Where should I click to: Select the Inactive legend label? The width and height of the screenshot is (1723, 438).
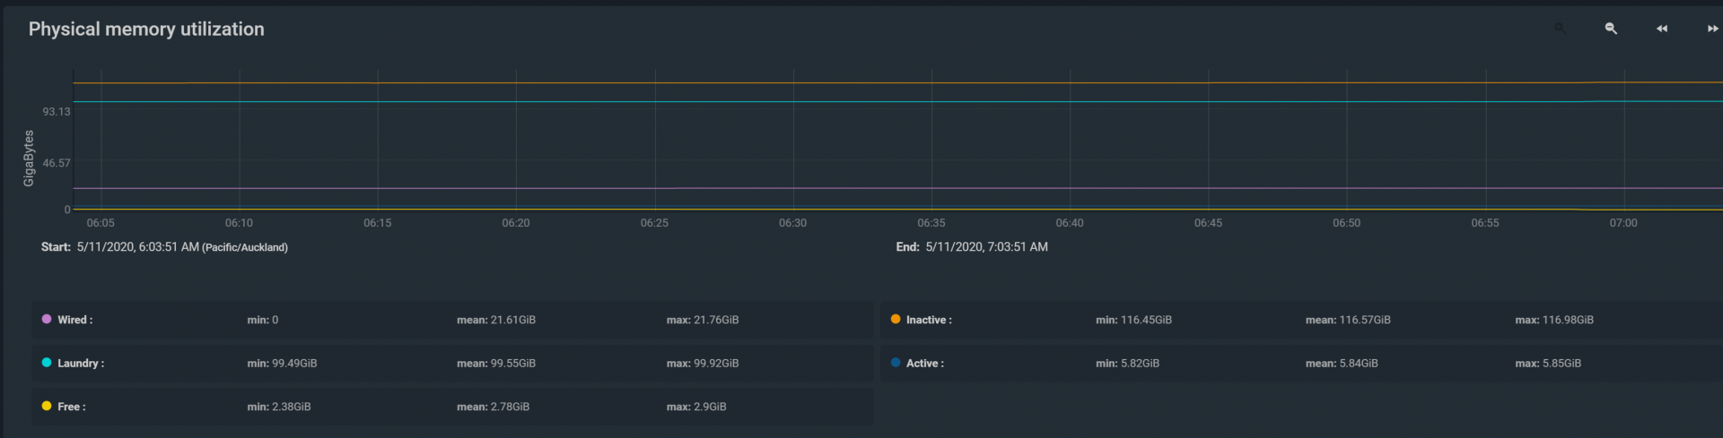pos(929,320)
